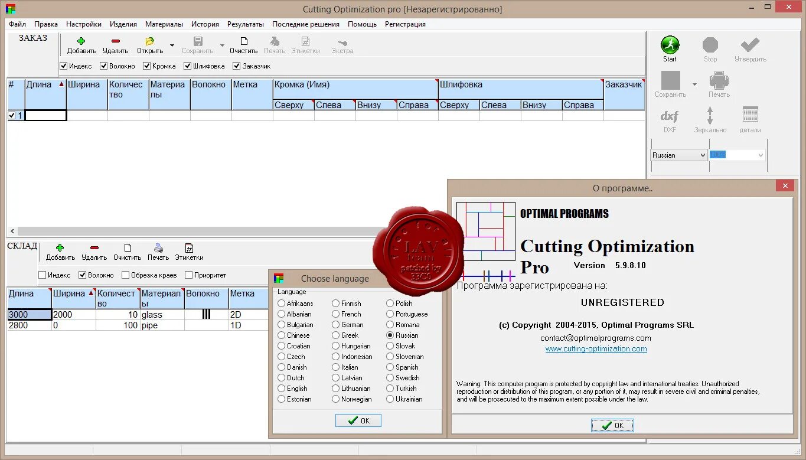Select the glass material cell

[x=162, y=315]
